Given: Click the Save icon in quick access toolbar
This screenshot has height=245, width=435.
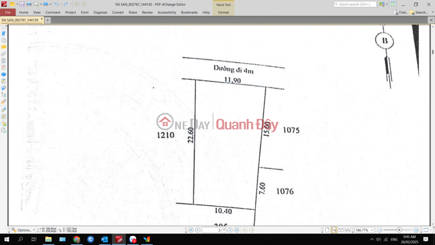Looking at the screenshot, I should point(22,4).
